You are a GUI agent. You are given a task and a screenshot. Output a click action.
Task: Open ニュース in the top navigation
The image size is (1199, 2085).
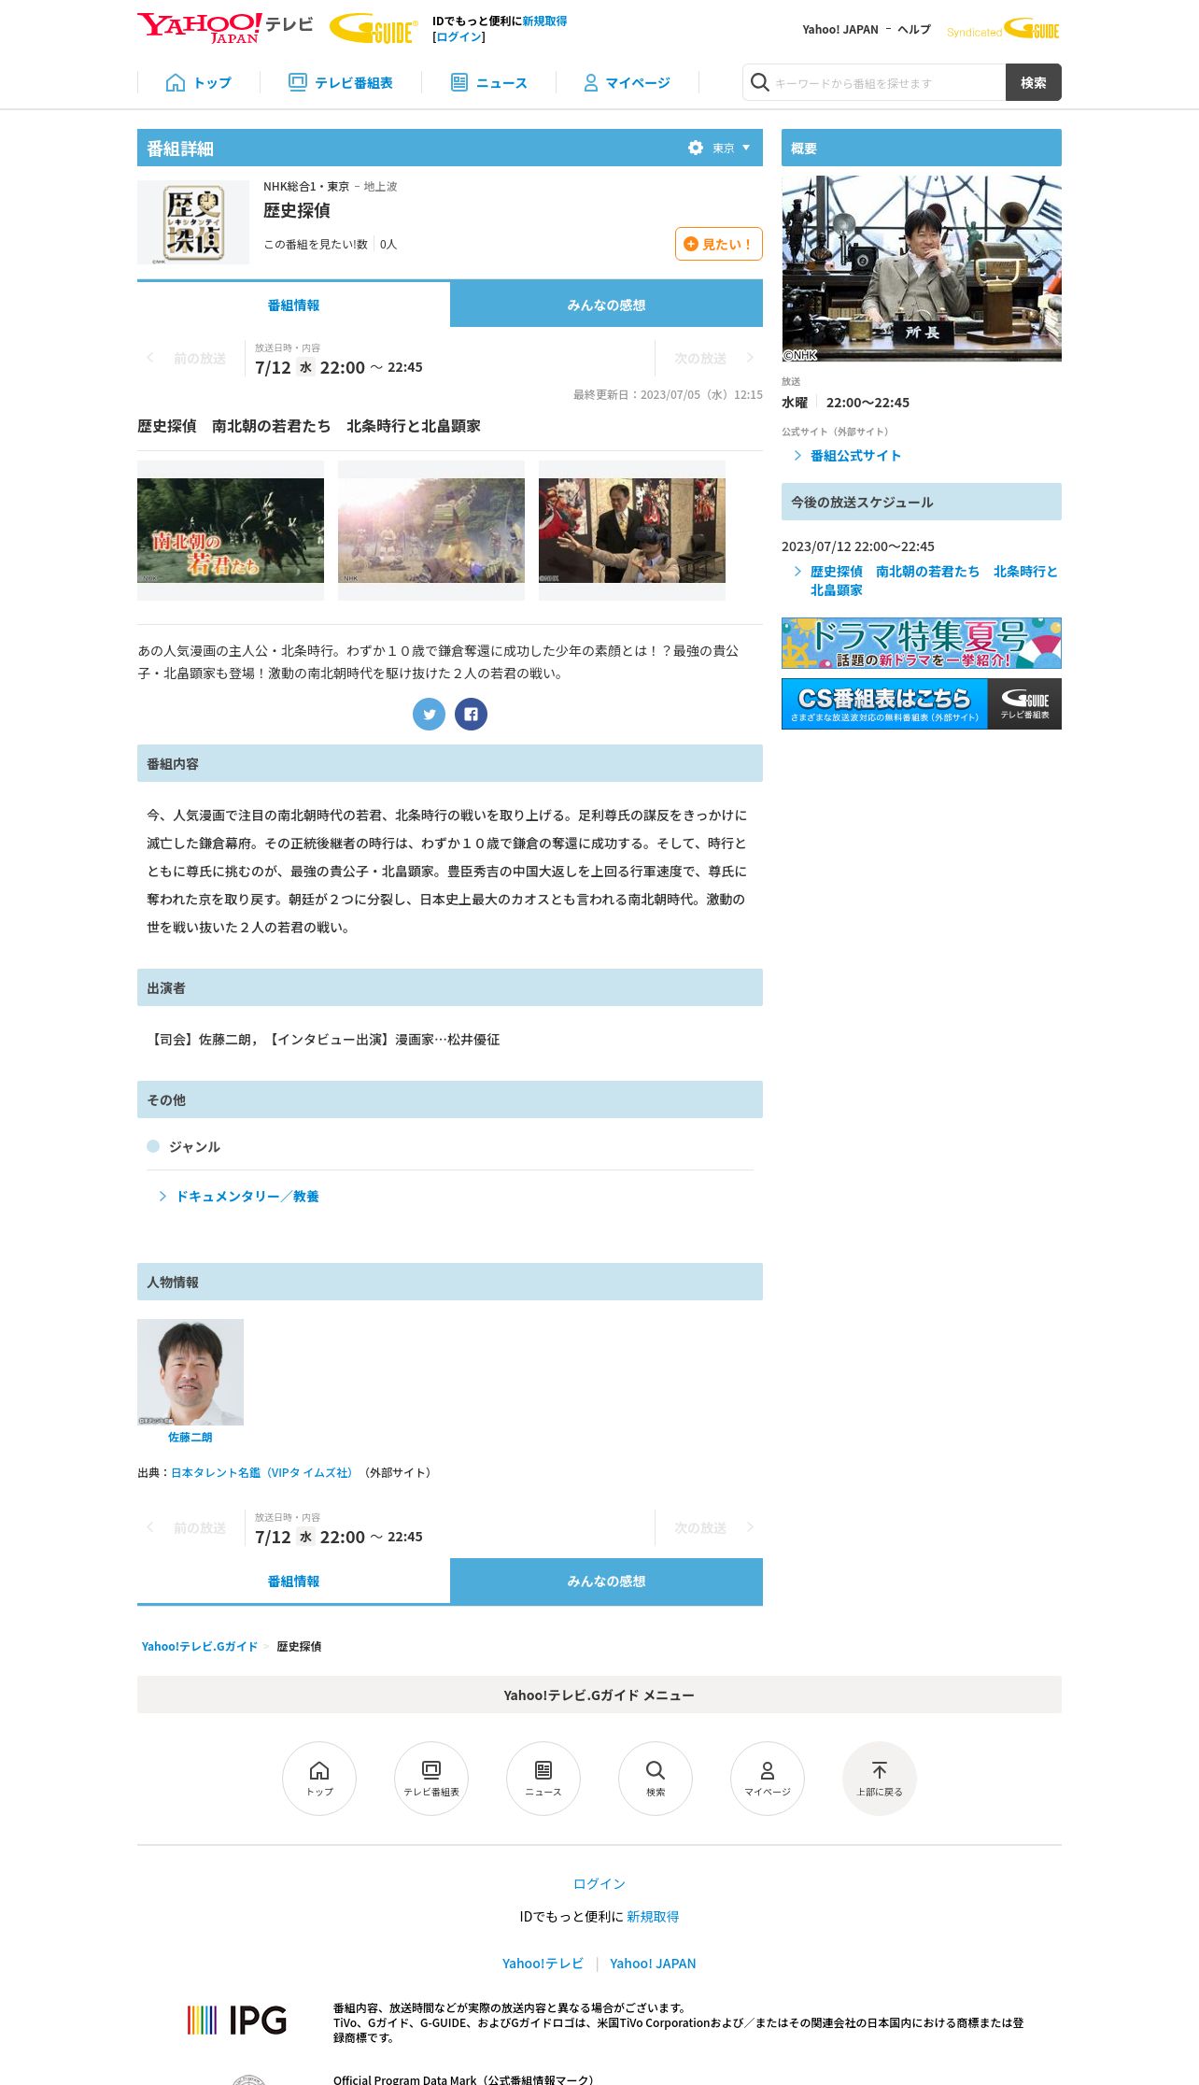point(489,83)
